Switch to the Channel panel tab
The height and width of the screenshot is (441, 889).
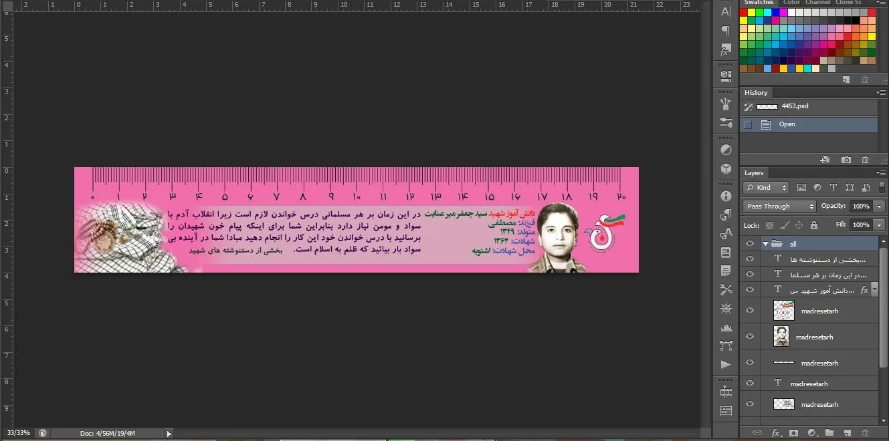pos(817,3)
